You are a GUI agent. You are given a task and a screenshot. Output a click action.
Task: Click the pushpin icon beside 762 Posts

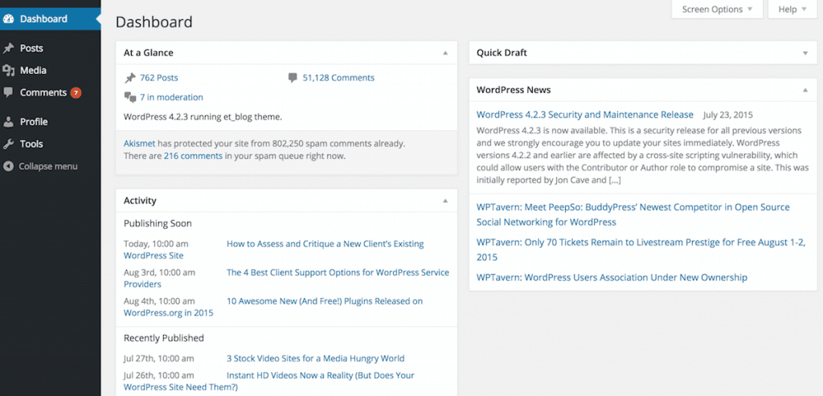129,78
